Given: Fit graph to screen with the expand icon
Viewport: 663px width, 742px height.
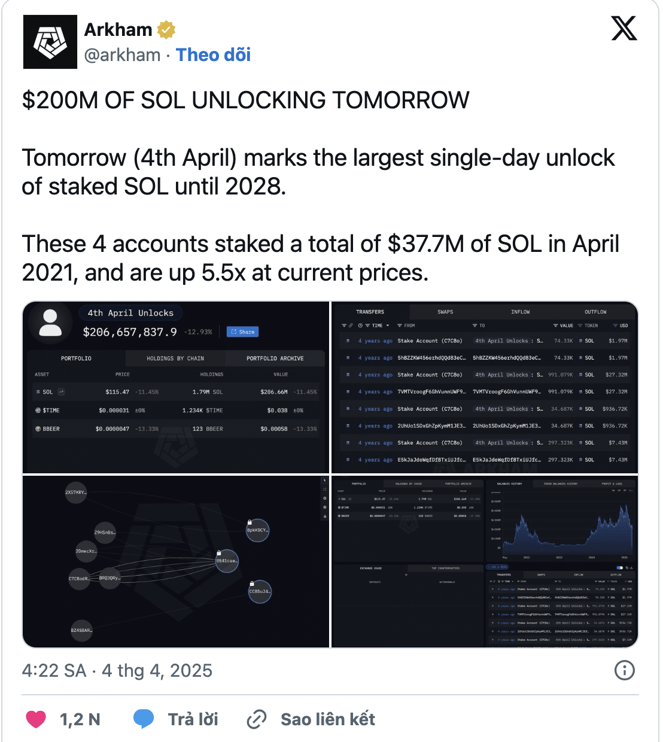Looking at the screenshot, I should [x=325, y=489].
